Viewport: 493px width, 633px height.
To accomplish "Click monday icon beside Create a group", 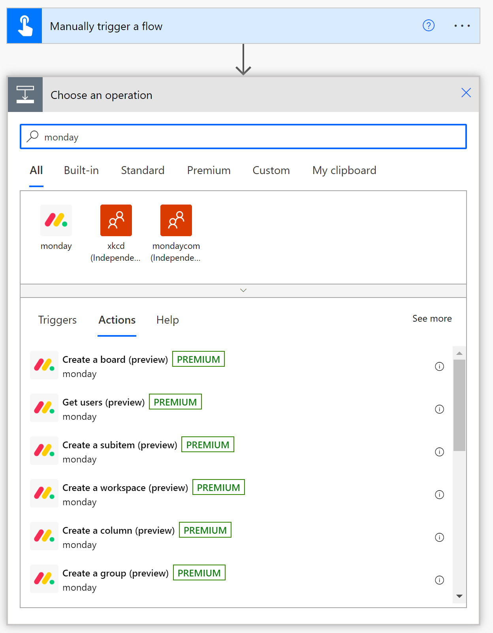I will coord(44,579).
